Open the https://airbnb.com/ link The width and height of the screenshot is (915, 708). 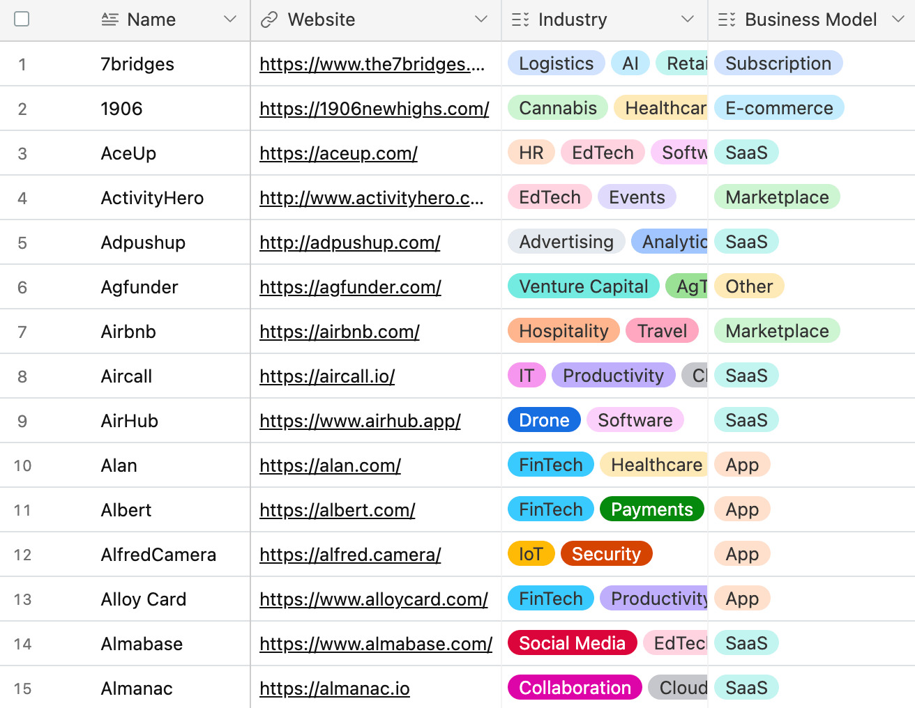[340, 332]
